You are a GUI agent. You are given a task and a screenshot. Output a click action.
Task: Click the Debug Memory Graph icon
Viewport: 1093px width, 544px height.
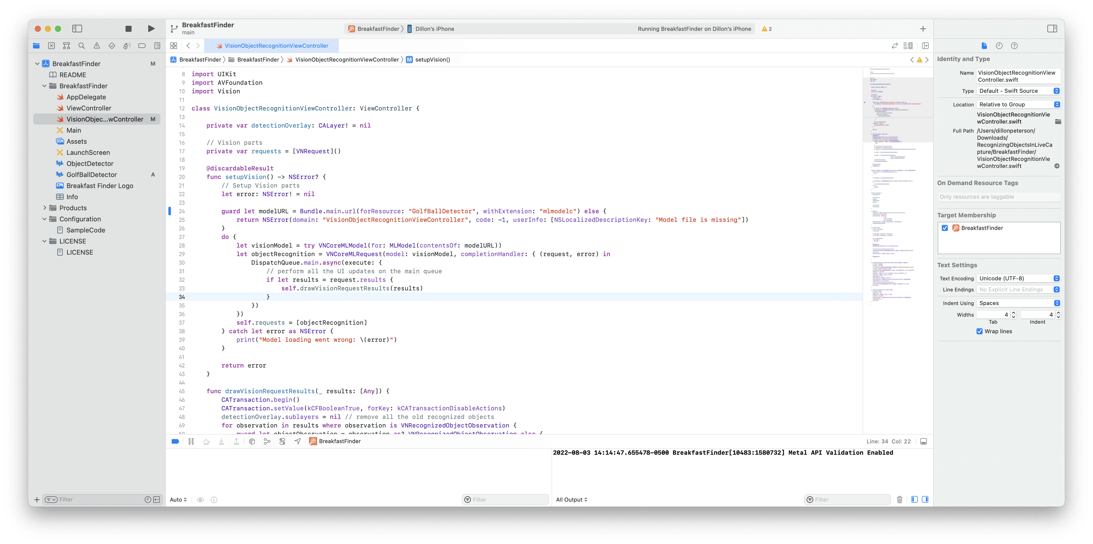267,441
